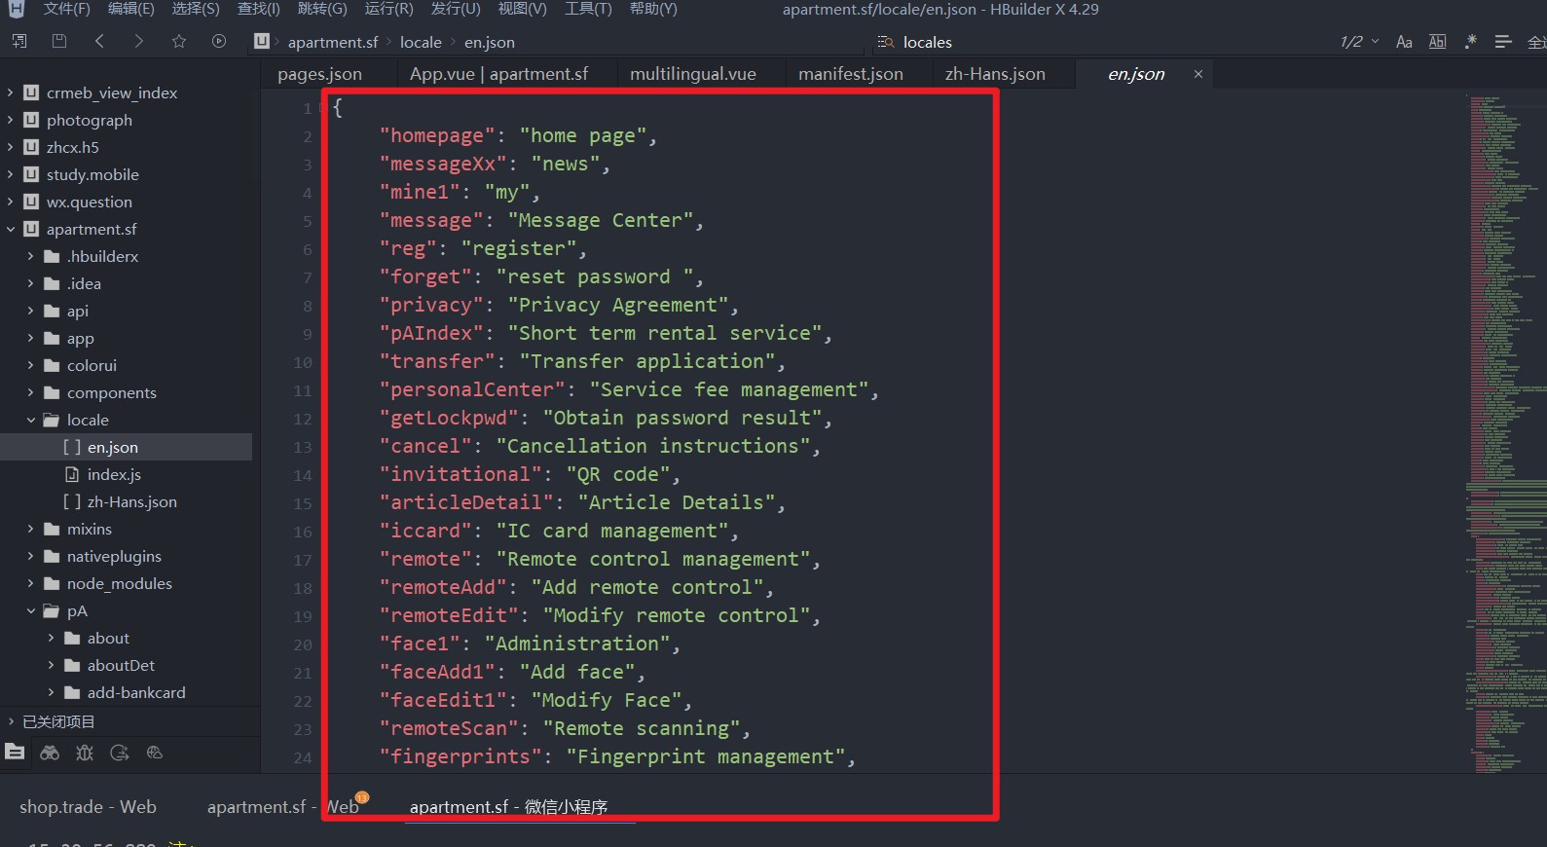Image resolution: width=1547 pixels, height=847 pixels.
Task: Toggle whole-word match search option
Action: click(x=1437, y=42)
